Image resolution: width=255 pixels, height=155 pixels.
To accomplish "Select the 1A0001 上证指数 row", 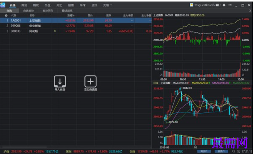I will (x=76, y=20).
